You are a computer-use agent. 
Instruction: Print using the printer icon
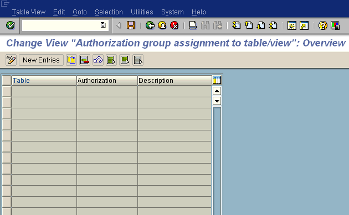click(193, 25)
